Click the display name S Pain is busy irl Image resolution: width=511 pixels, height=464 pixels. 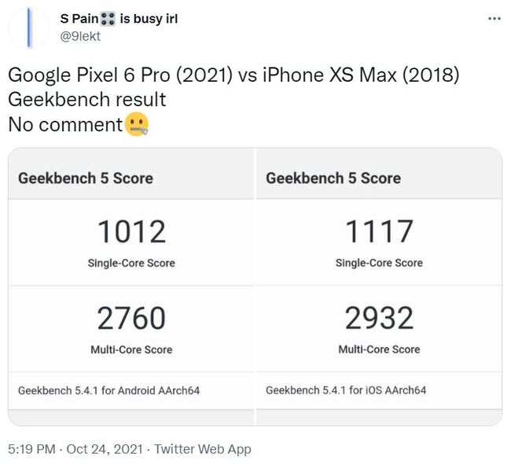tap(118, 19)
